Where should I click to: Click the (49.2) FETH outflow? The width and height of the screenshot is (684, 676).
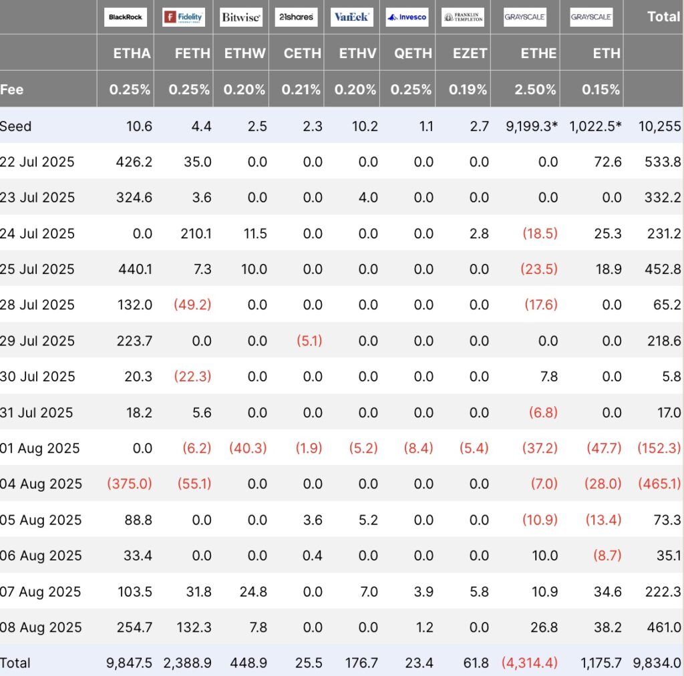pos(192,305)
